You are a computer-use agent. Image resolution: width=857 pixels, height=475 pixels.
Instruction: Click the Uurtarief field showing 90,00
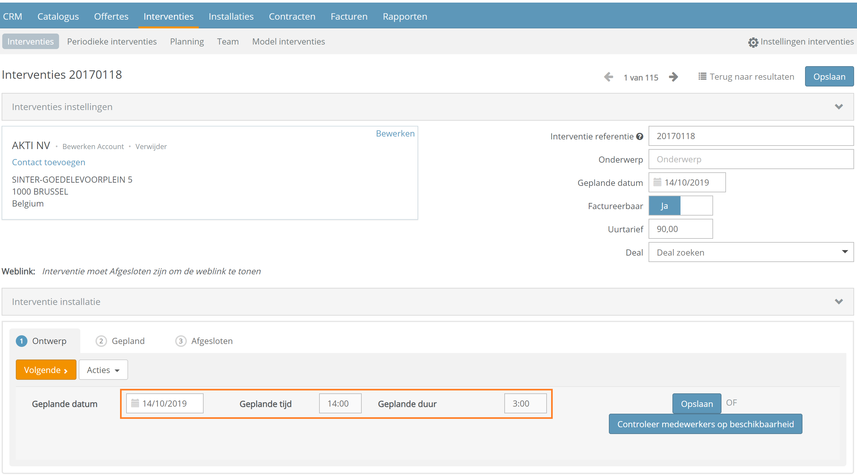coord(681,229)
